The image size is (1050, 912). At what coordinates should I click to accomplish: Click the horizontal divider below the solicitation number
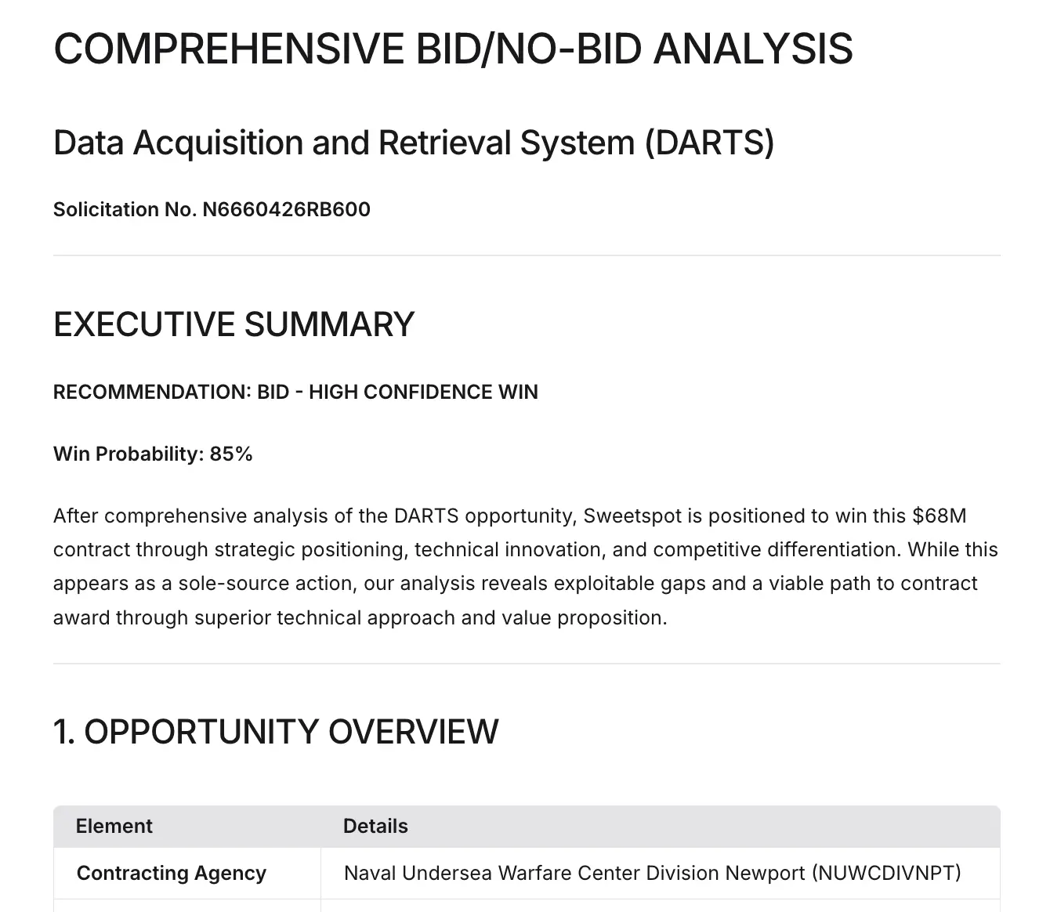tap(527, 255)
